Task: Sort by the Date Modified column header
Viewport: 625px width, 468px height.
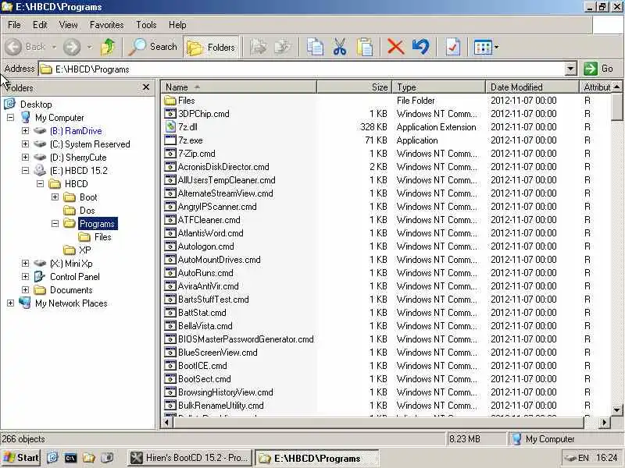Action: [x=532, y=87]
